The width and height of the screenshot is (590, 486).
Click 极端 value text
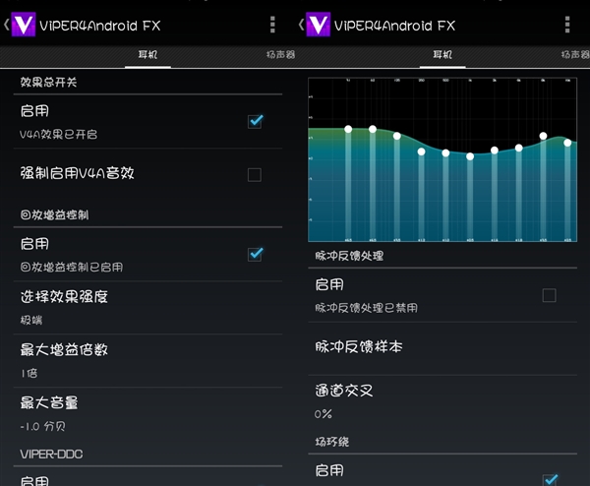[x=31, y=321]
